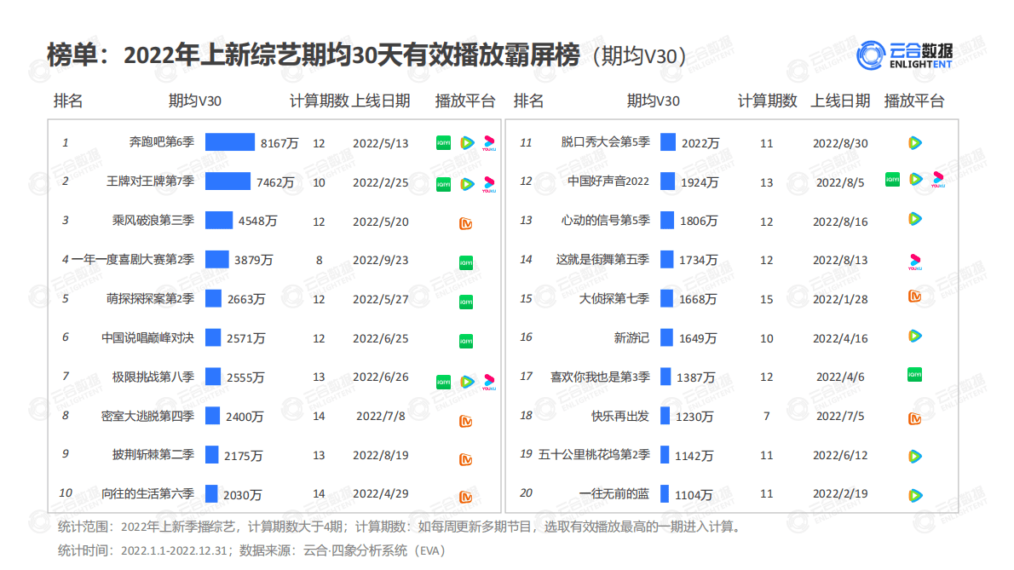Click the iQIYI icon for 喜欢你我也是第3季
The height and width of the screenshot is (570, 1014).
(x=916, y=377)
